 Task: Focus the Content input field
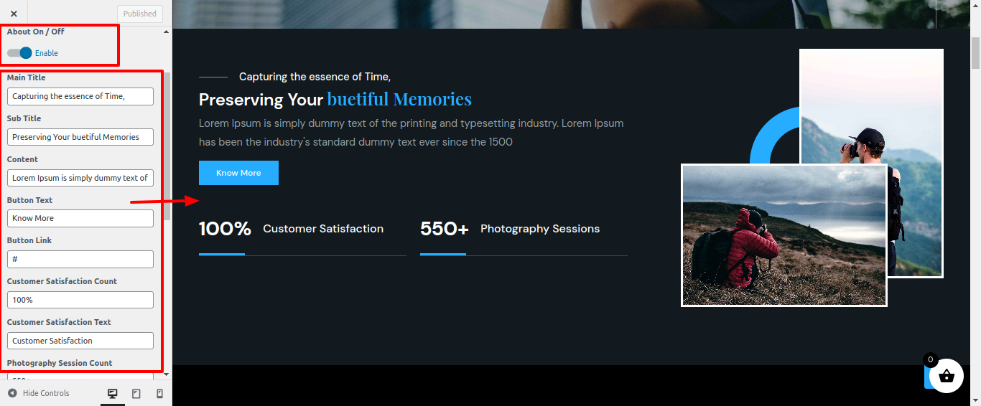(x=80, y=178)
